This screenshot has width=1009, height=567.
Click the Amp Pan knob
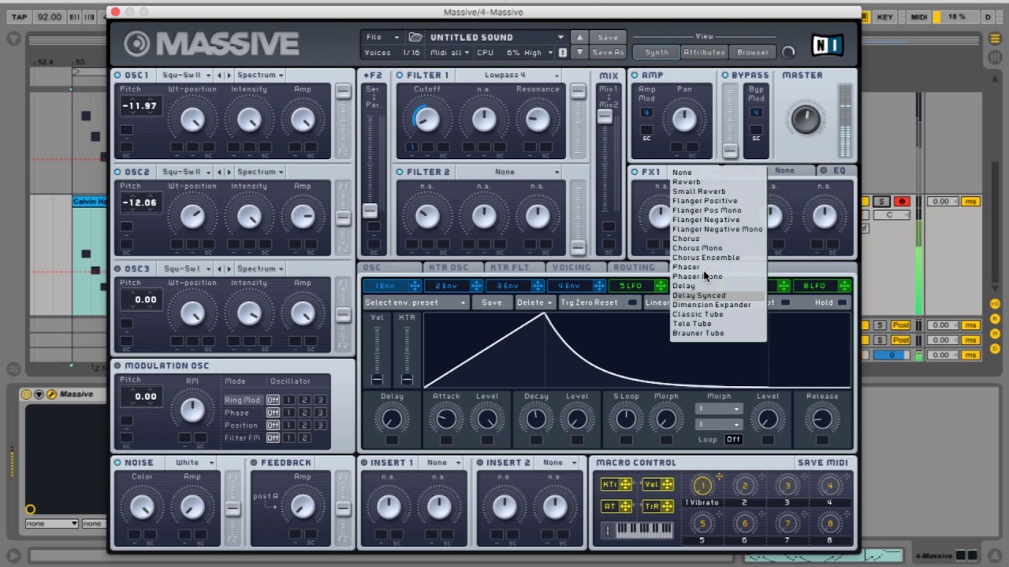click(x=684, y=120)
